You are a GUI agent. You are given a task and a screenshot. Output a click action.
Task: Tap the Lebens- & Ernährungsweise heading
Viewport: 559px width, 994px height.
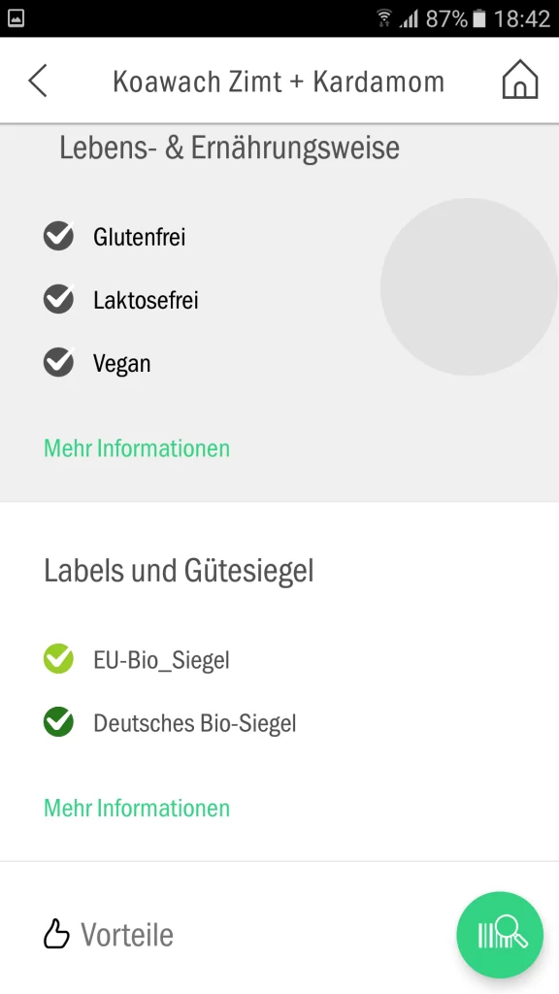229,149
